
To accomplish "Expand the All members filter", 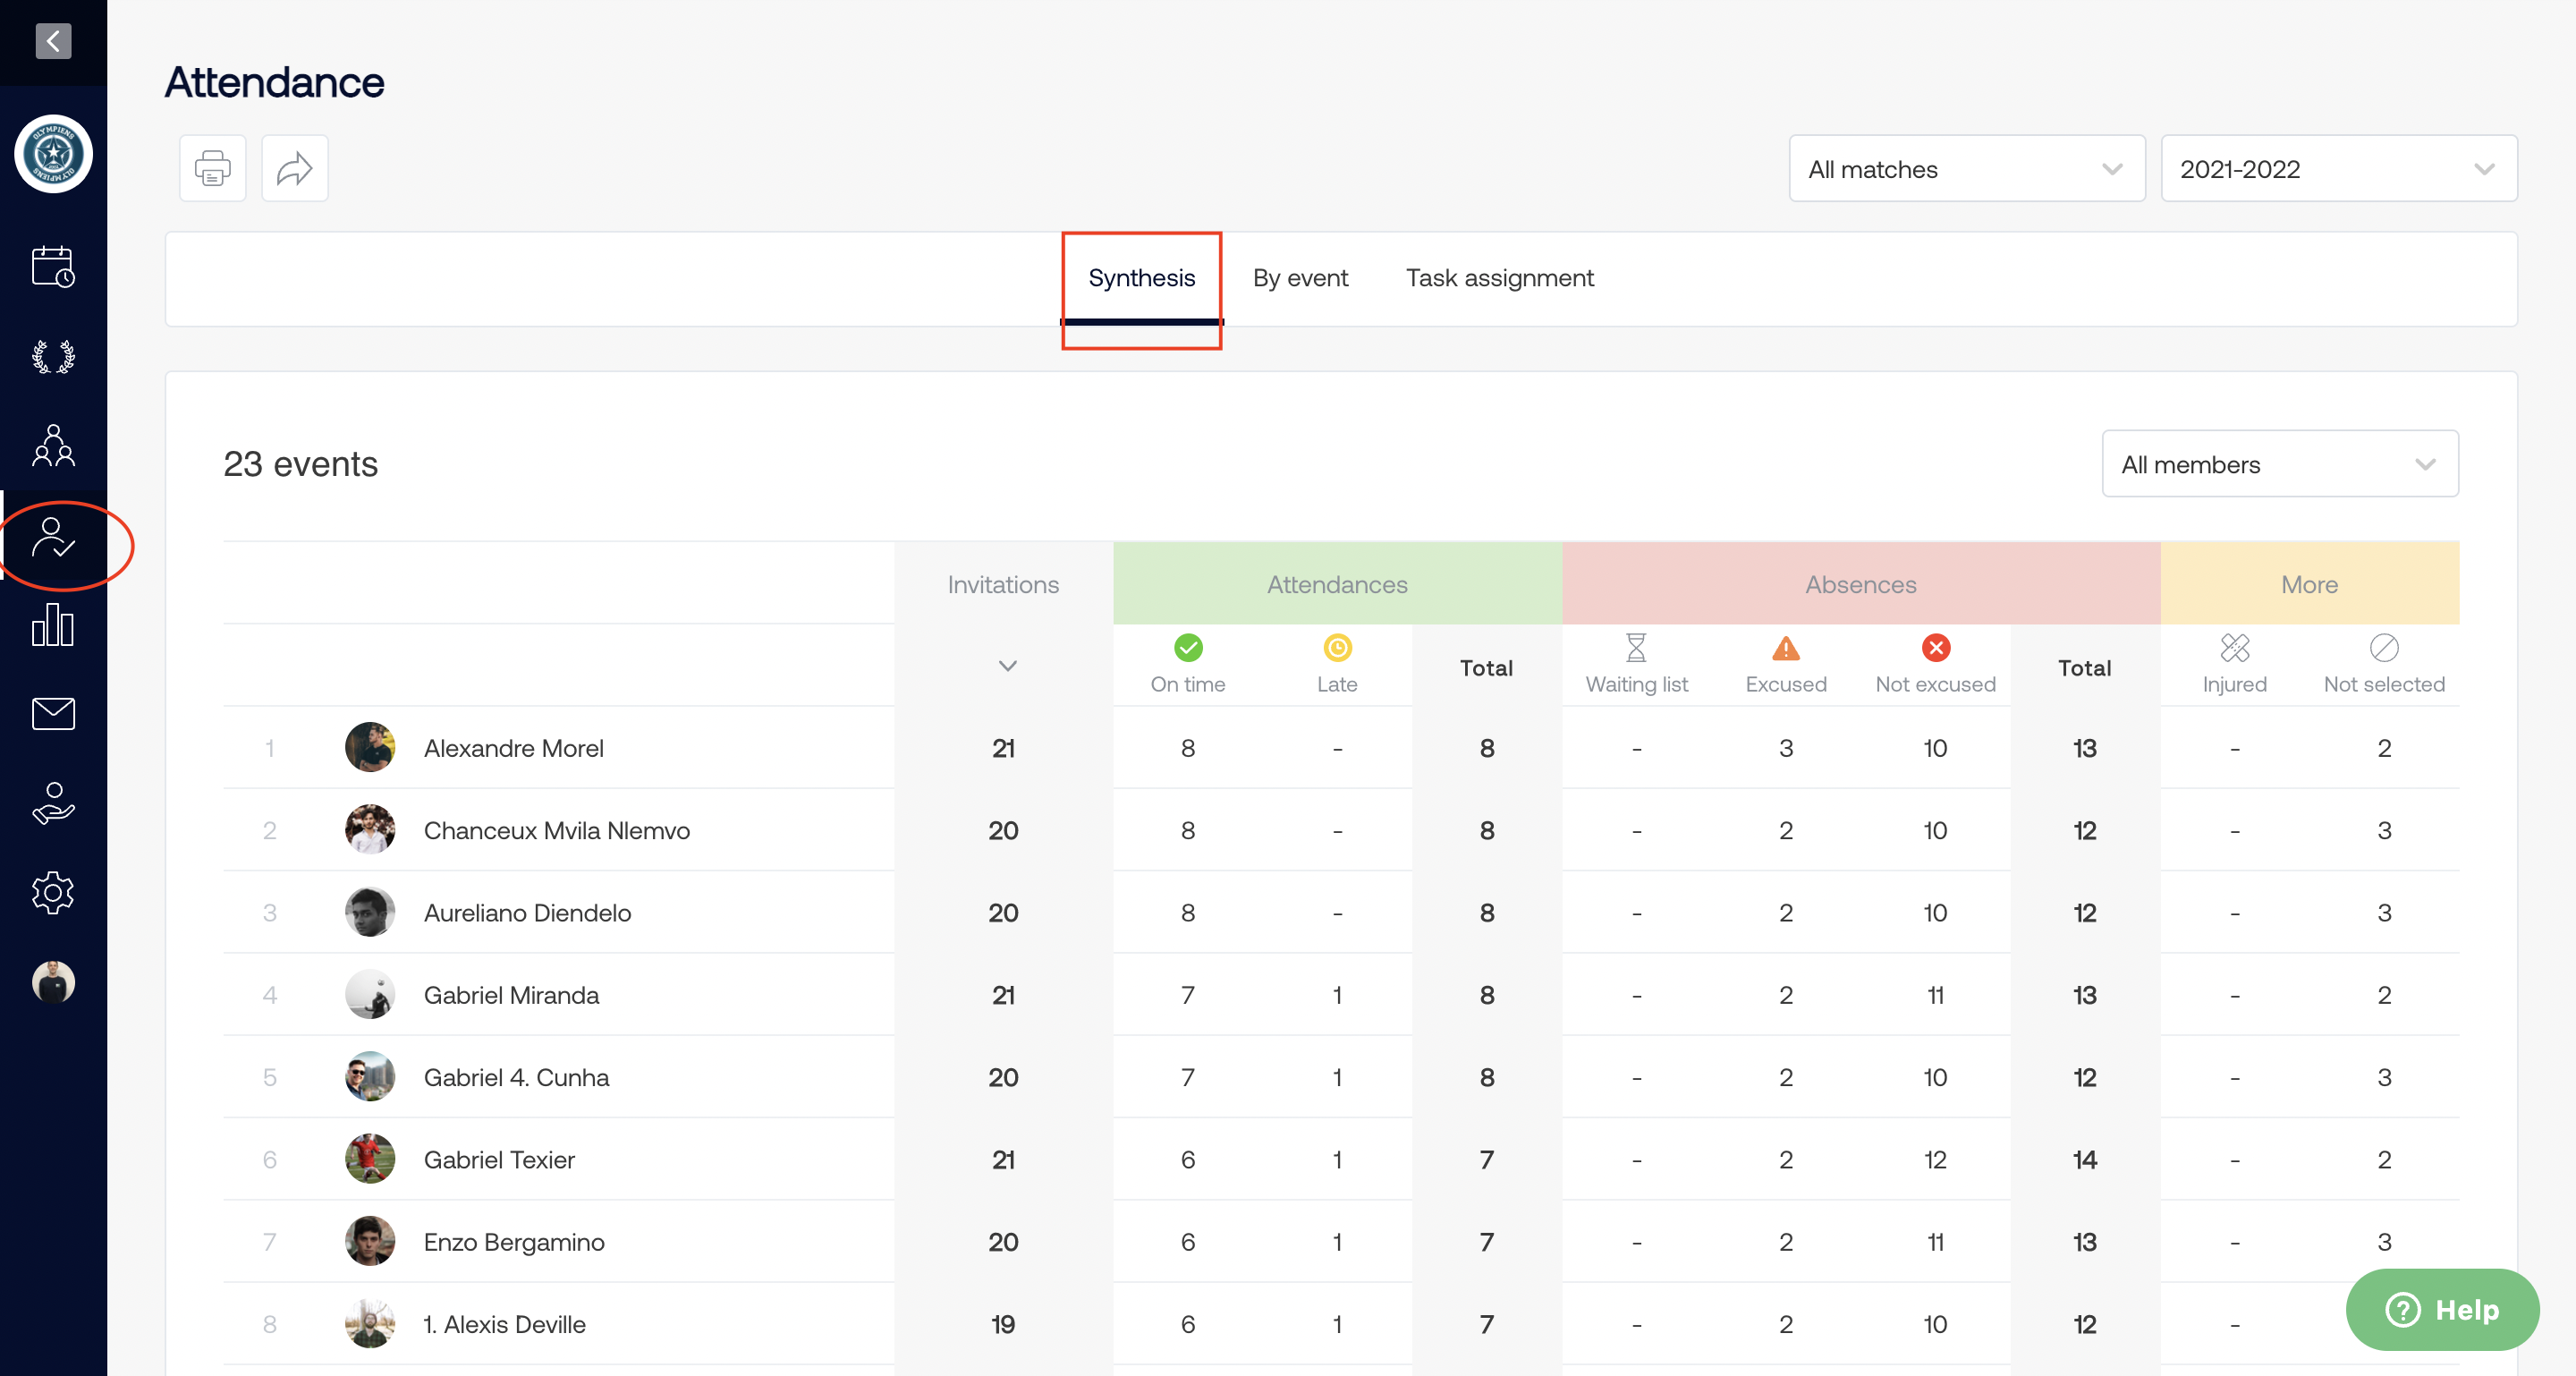I will click(x=2278, y=464).
